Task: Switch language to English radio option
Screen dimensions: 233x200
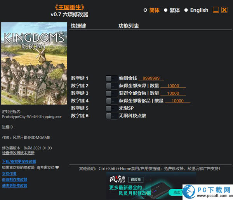Action: click(186, 10)
